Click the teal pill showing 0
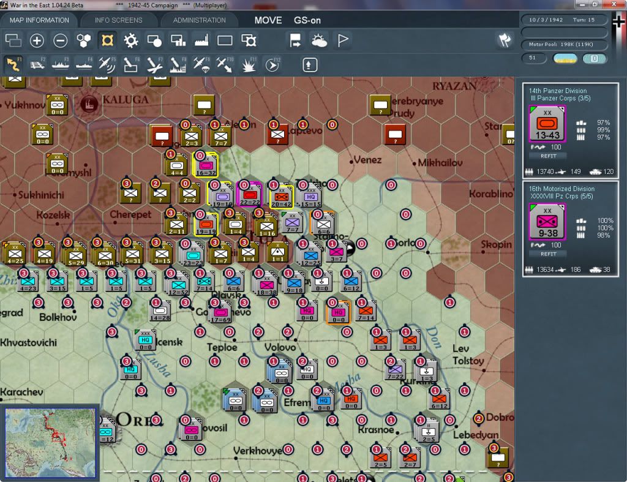 coord(594,59)
